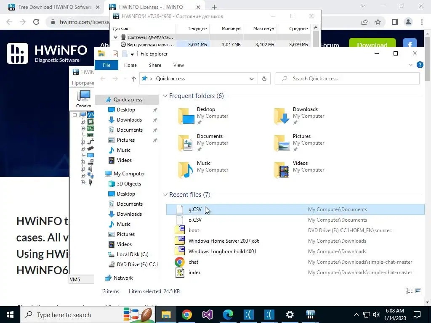Viewport: 431px width, 323px height.
Task: Open the Share ribbon tab
Action: tap(155, 65)
